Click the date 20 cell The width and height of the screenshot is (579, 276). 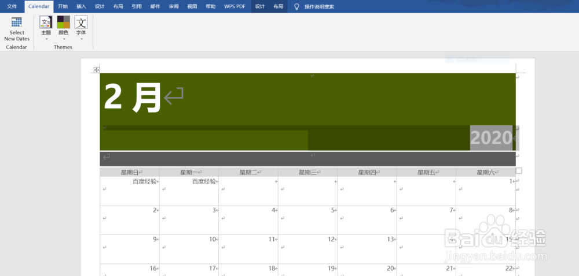click(x=367, y=270)
